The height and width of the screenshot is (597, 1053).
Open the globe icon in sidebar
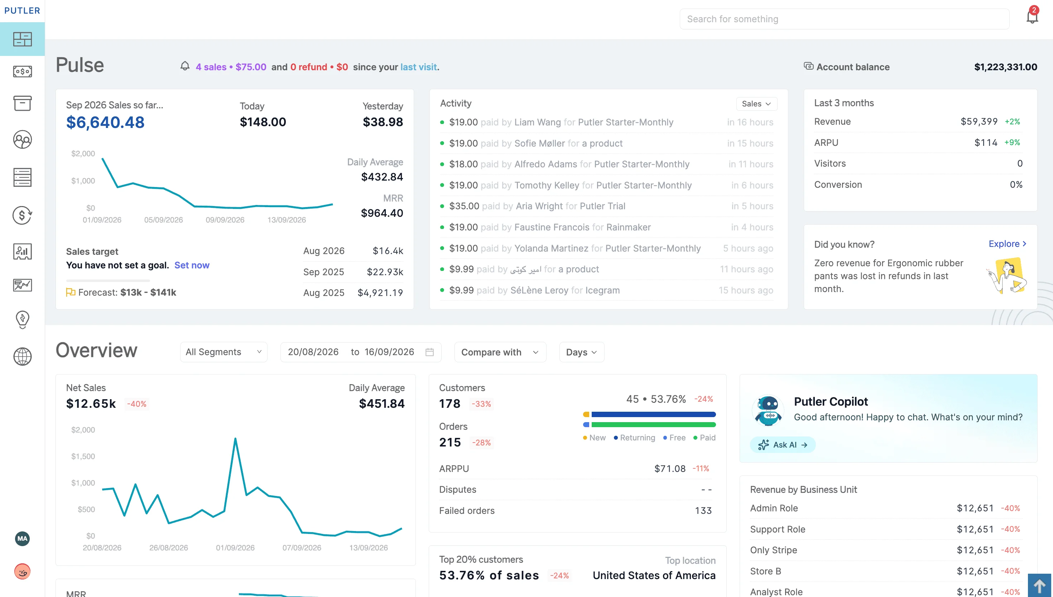[22, 357]
